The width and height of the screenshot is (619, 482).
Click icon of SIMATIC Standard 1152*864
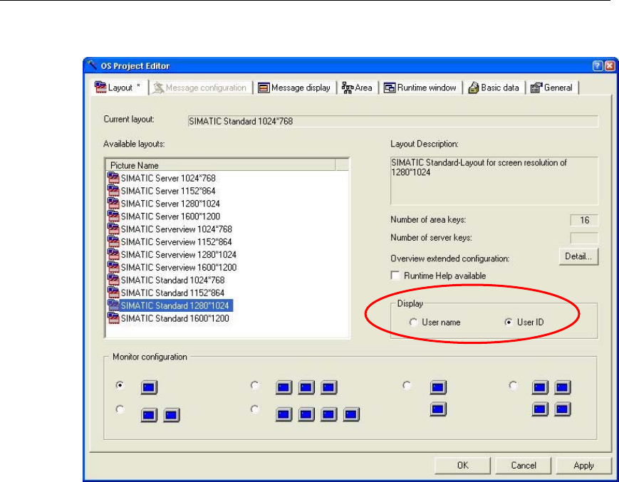tap(113, 293)
